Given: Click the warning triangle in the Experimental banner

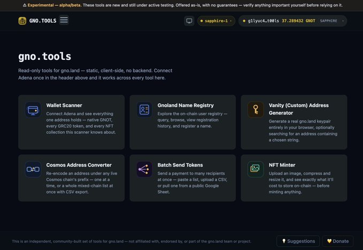Looking at the screenshot, I should click(x=25, y=5).
